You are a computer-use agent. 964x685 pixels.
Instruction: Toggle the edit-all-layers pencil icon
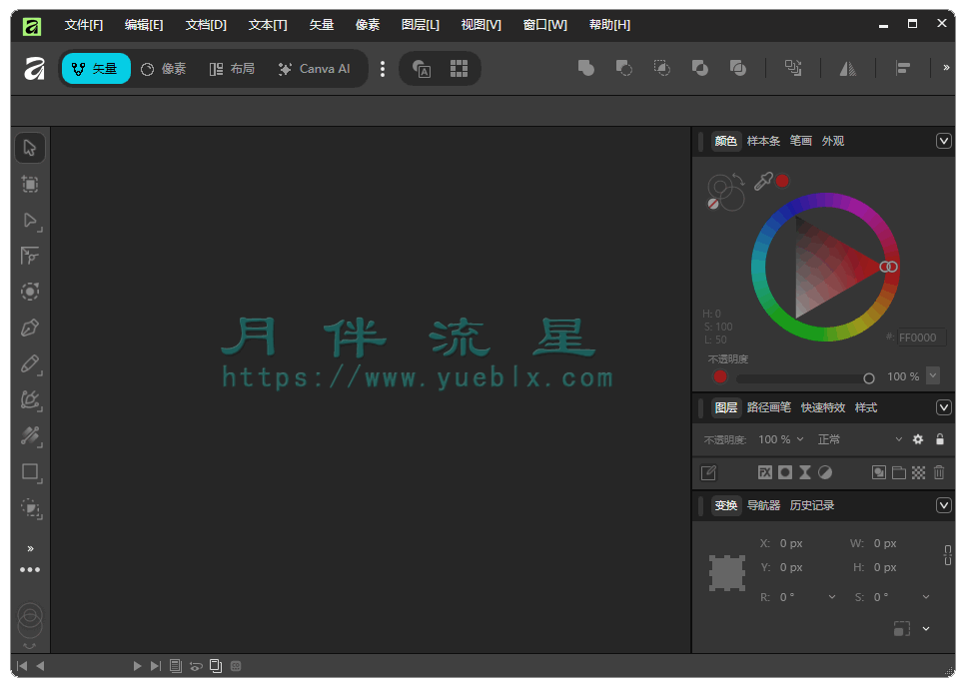708,472
